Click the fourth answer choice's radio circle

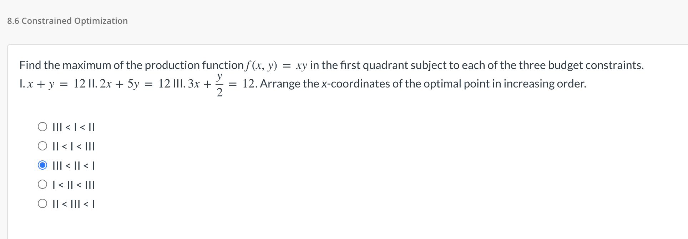(x=42, y=184)
